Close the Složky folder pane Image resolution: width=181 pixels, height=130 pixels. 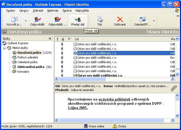[50, 39]
